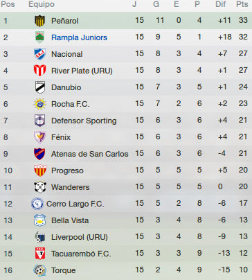Sort table by Pts column header
252x280 pixels.
point(242,4)
